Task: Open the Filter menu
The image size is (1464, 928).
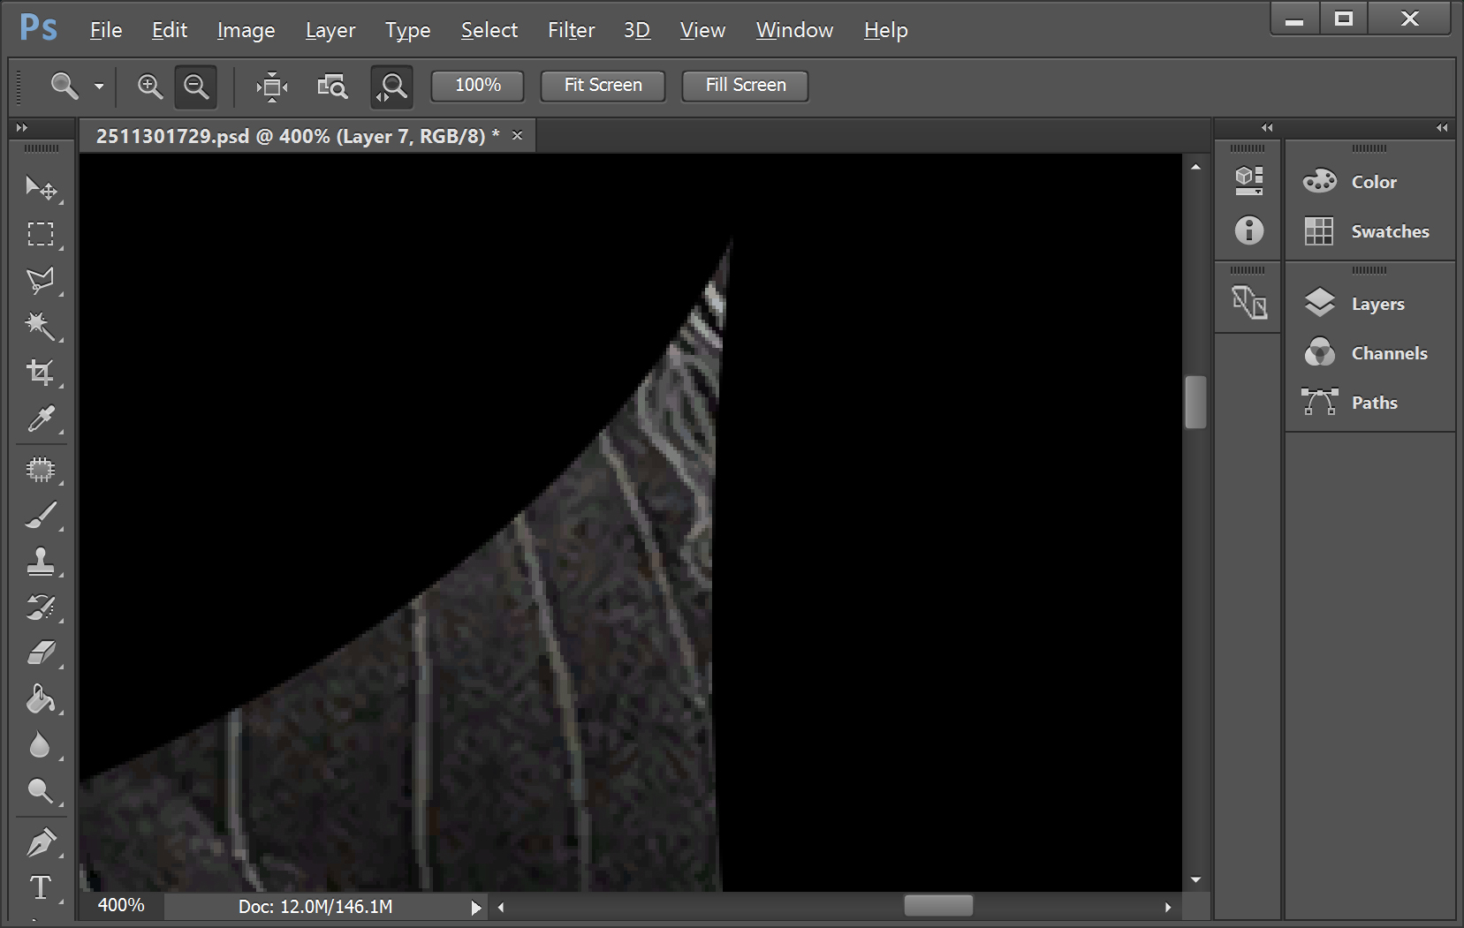Action: coord(571,30)
